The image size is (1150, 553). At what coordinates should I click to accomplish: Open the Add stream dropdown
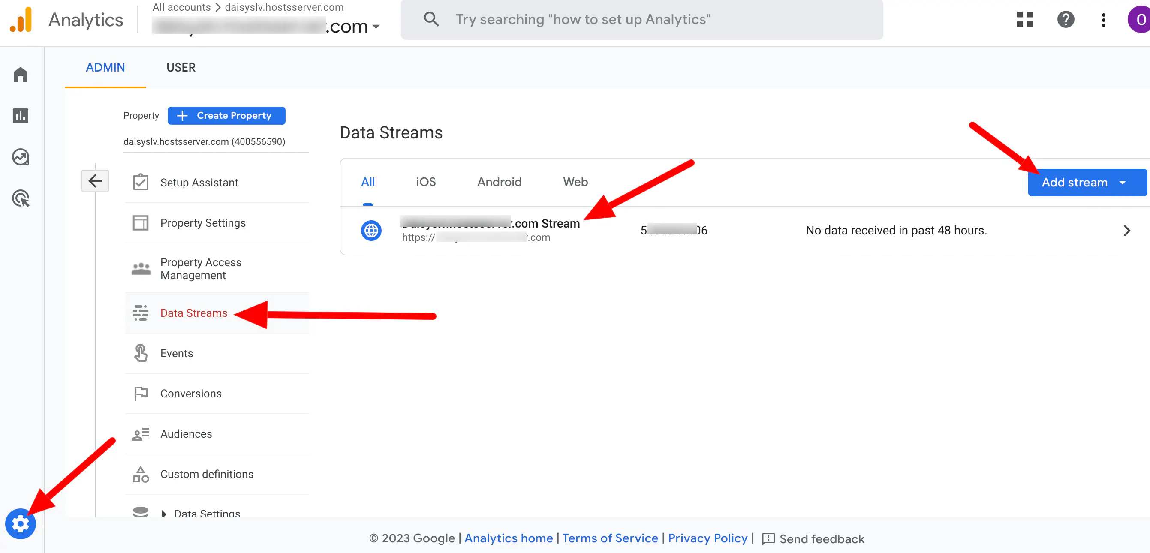(x=1086, y=183)
